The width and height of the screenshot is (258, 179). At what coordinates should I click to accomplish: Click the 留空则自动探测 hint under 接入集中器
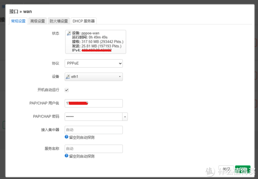[82, 137]
